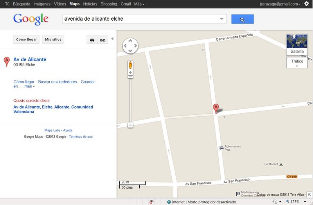
Task: Click the status bar privacy eye icon
Action: tap(151, 202)
